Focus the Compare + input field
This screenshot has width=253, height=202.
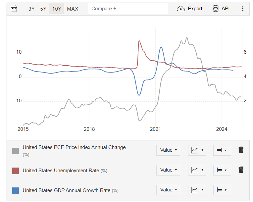(128, 9)
